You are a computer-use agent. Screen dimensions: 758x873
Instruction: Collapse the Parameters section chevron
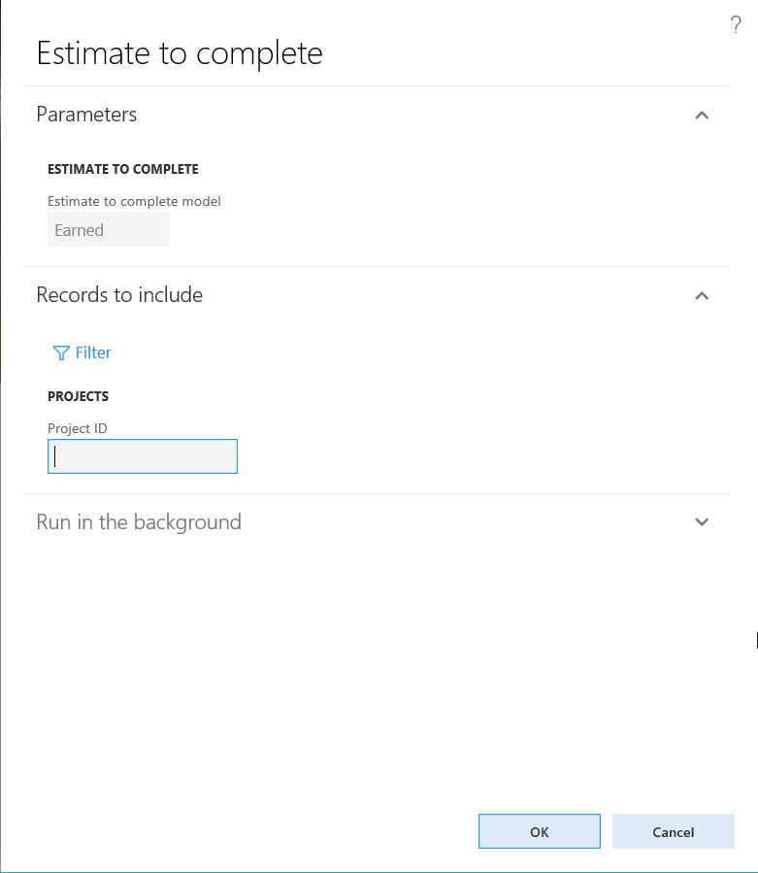(702, 115)
